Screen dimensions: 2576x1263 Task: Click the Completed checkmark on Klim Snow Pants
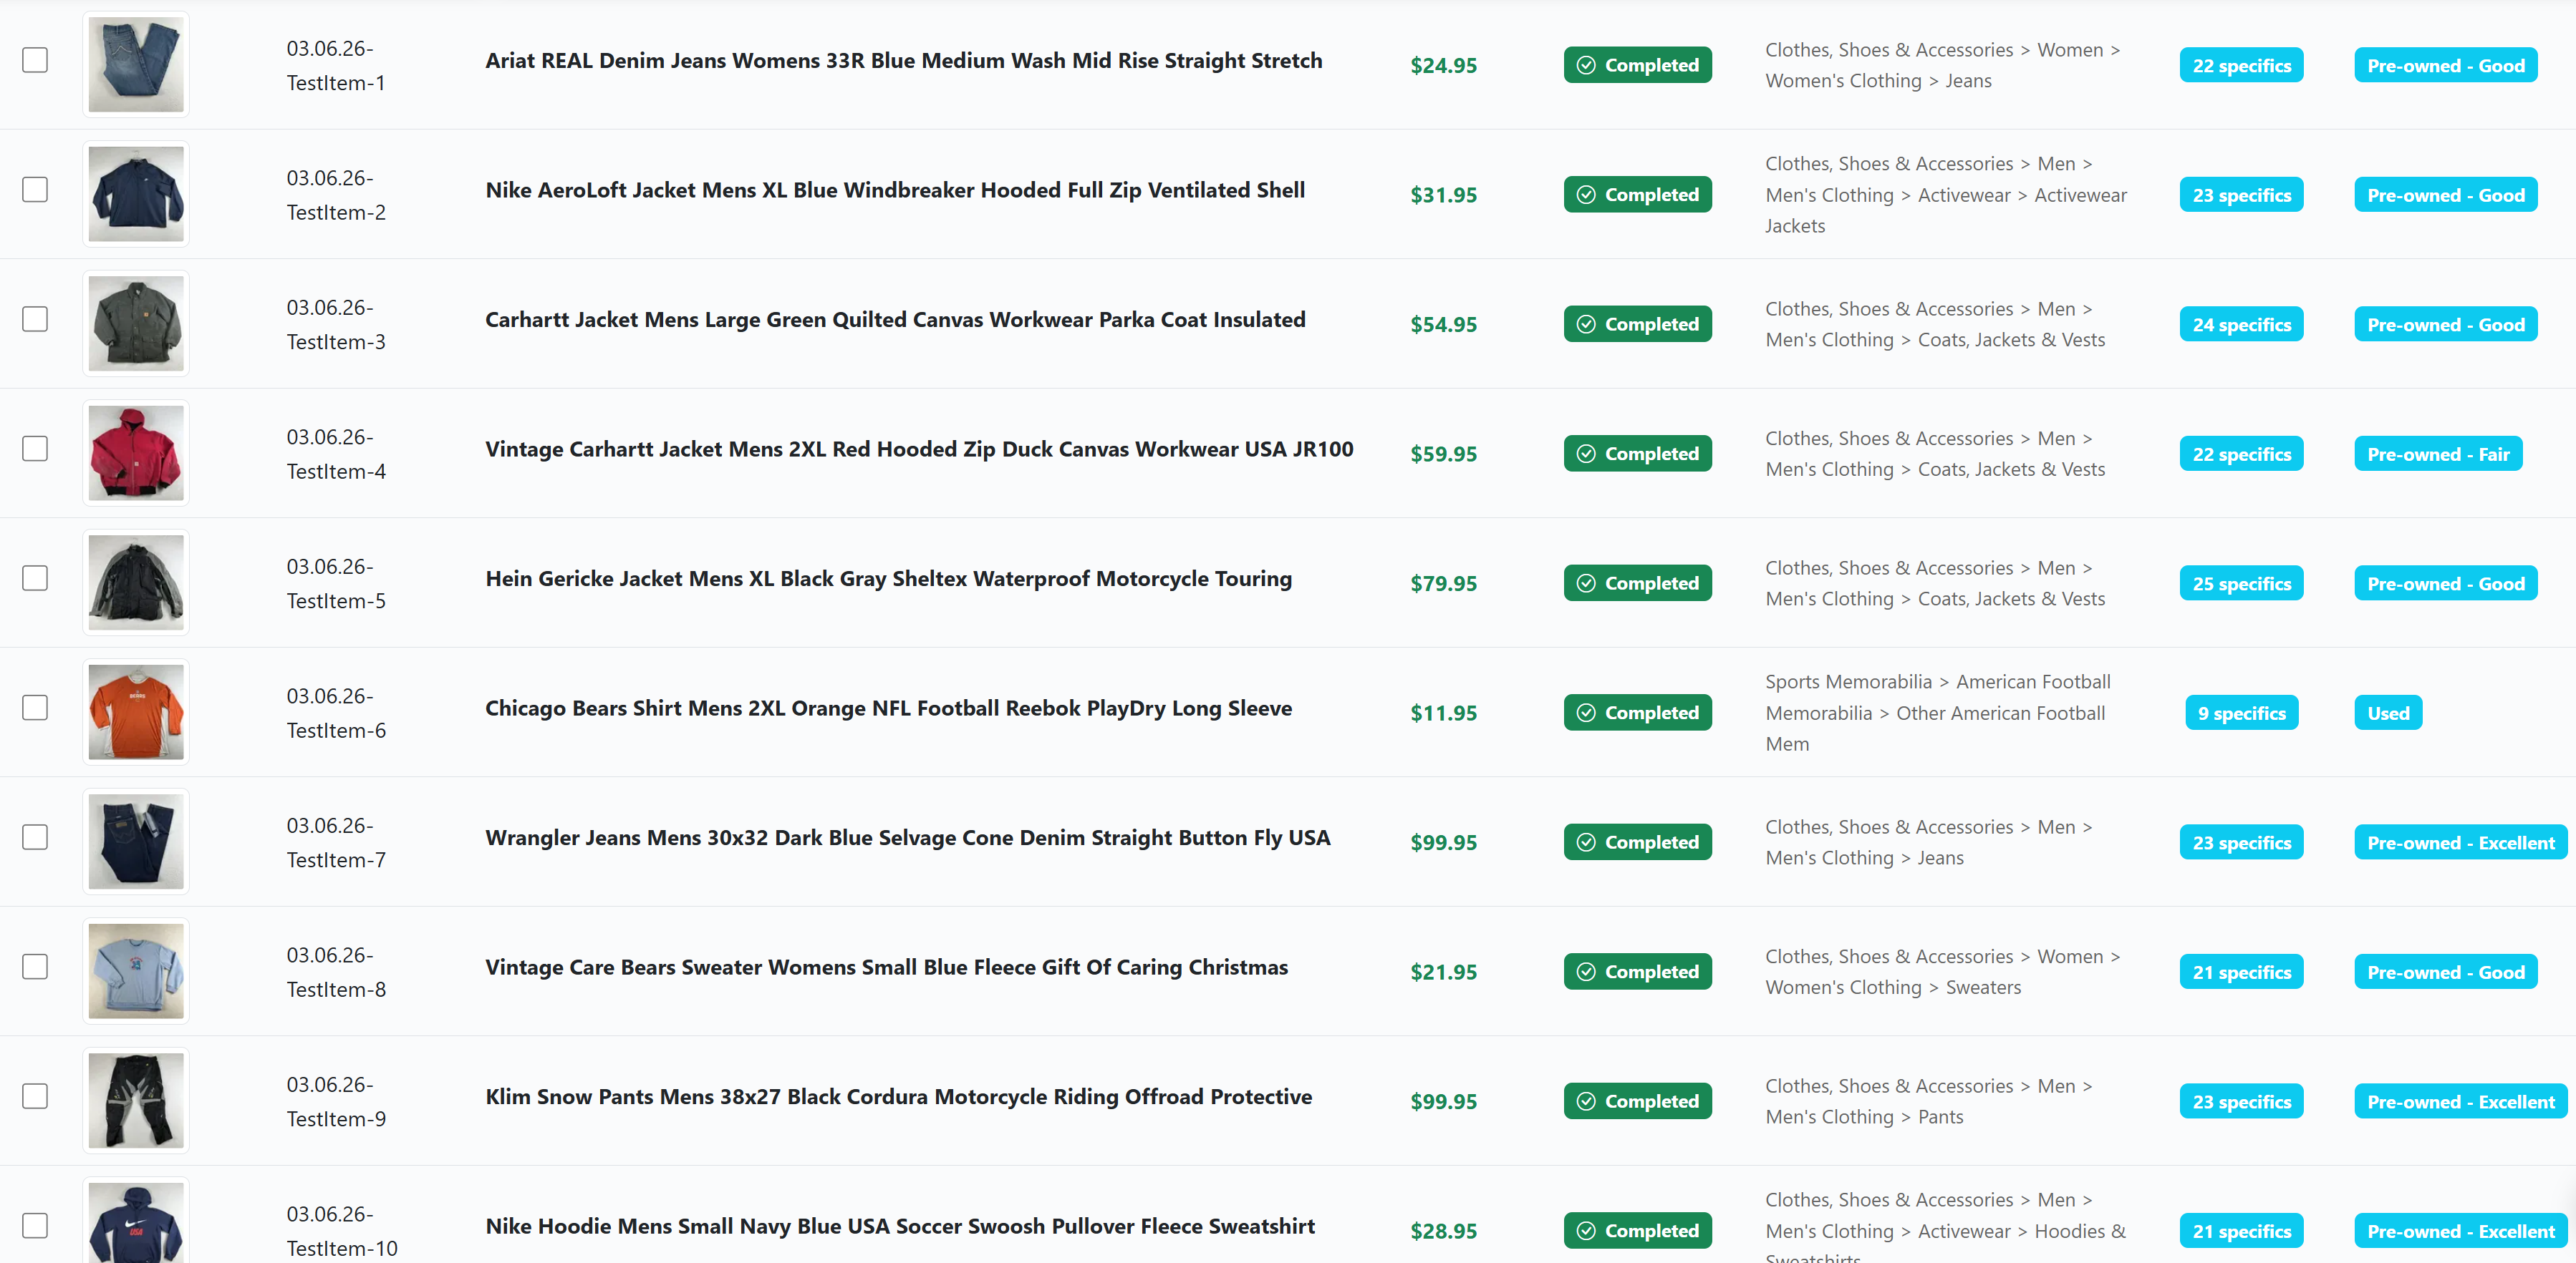point(1587,1100)
